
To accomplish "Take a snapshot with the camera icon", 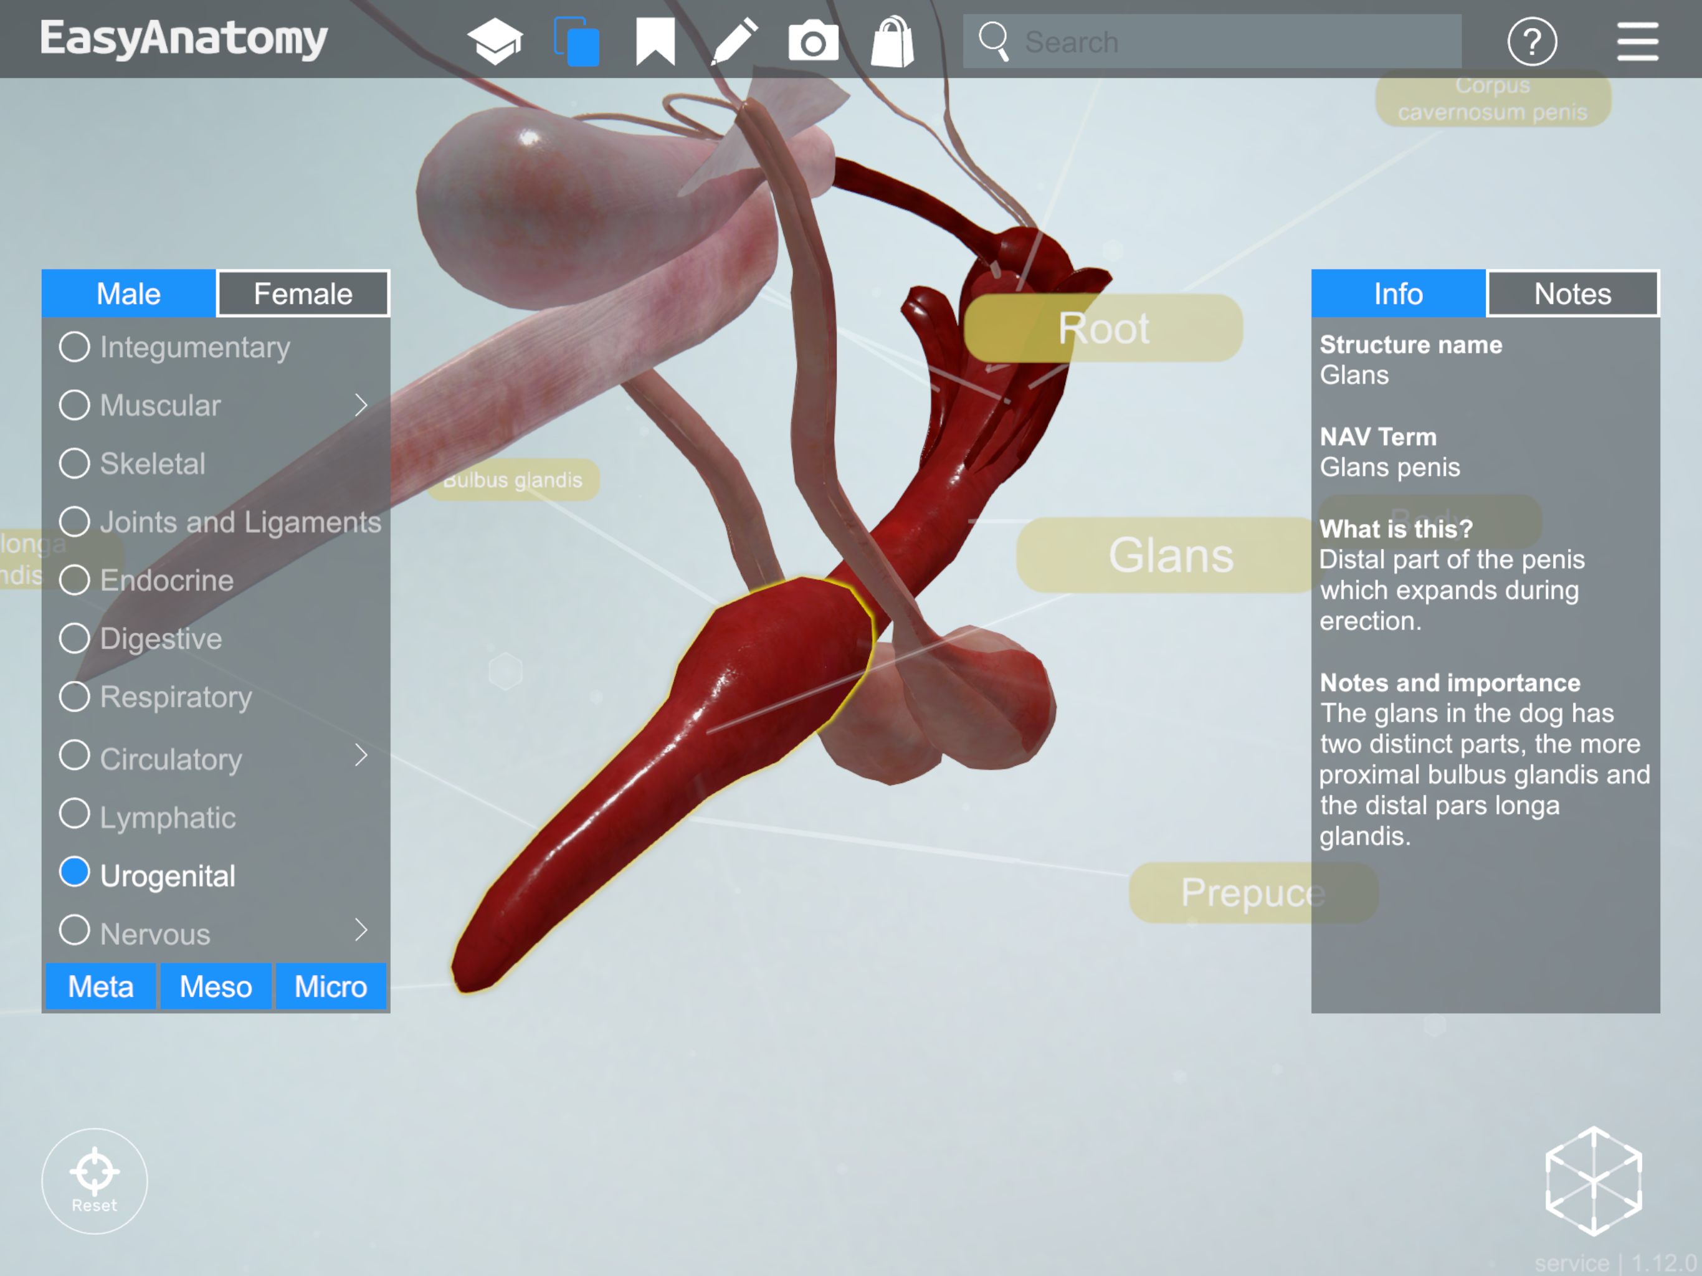I will tap(813, 42).
